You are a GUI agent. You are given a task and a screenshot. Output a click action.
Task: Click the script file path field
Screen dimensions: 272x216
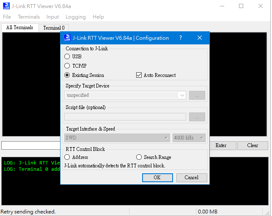click(x=125, y=117)
